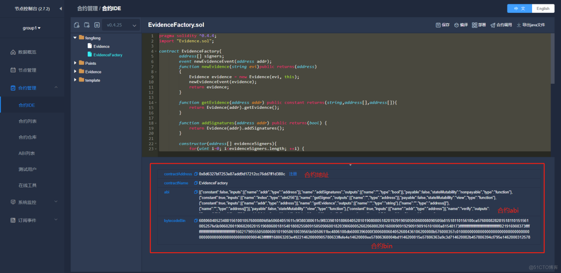Open the group1 selector dropdown
This screenshot has width=561, height=273.
tap(32, 28)
